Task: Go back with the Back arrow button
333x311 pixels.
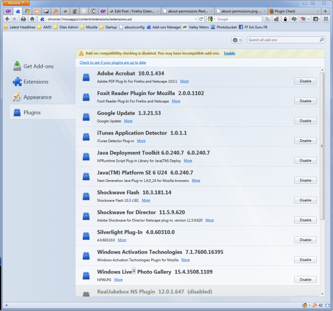Action: (x=7, y=19)
